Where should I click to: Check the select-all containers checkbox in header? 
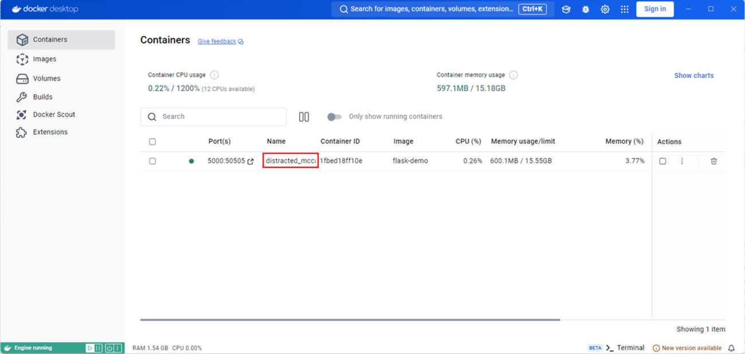point(152,141)
